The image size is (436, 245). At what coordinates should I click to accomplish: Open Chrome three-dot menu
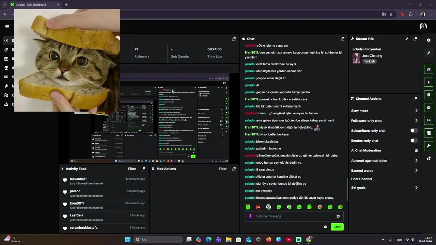(x=431, y=14)
